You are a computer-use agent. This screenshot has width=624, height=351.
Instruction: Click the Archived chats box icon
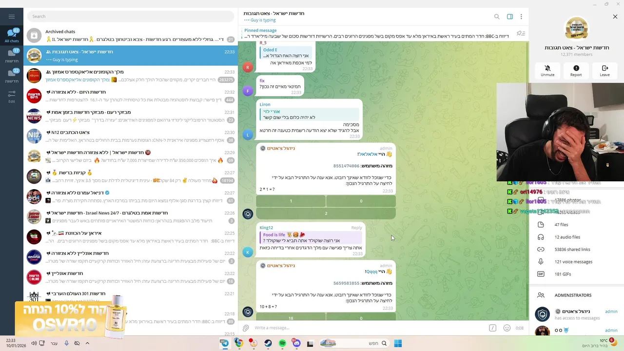(x=34, y=35)
